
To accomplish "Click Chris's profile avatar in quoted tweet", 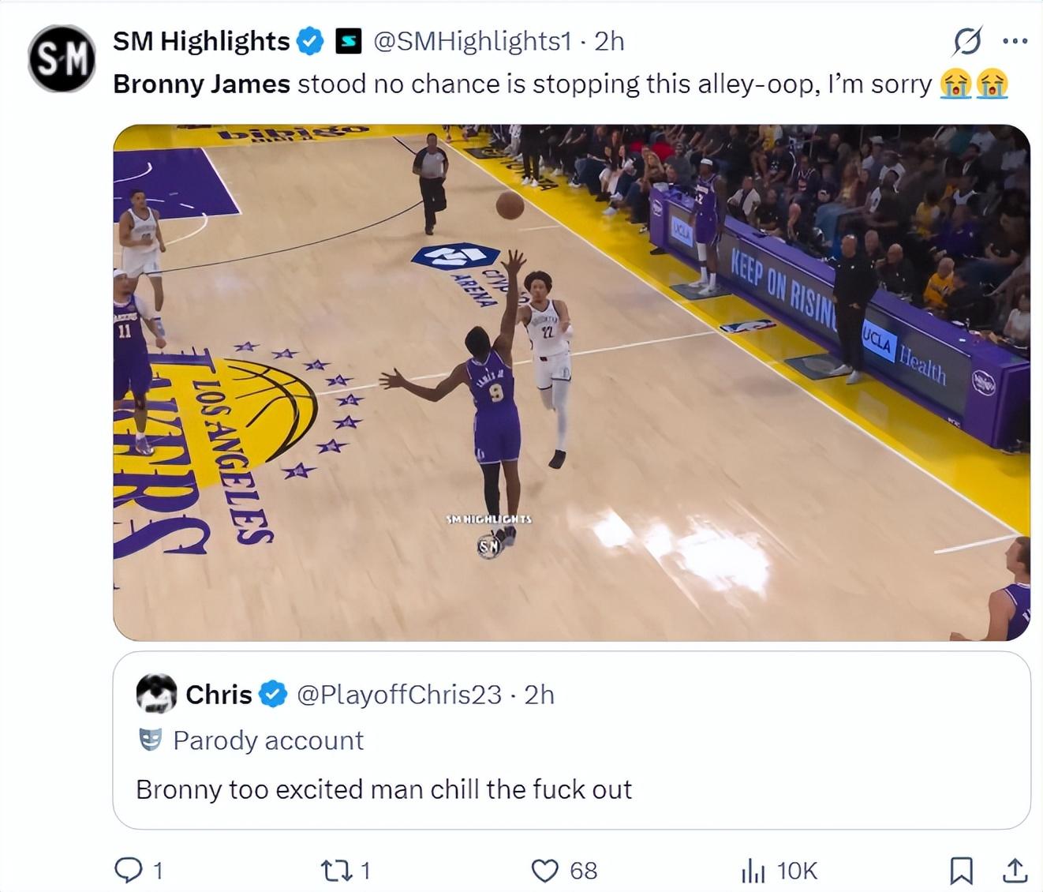I will tap(156, 694).
